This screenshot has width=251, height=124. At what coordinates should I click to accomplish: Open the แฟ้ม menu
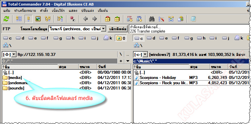point(7,11)
